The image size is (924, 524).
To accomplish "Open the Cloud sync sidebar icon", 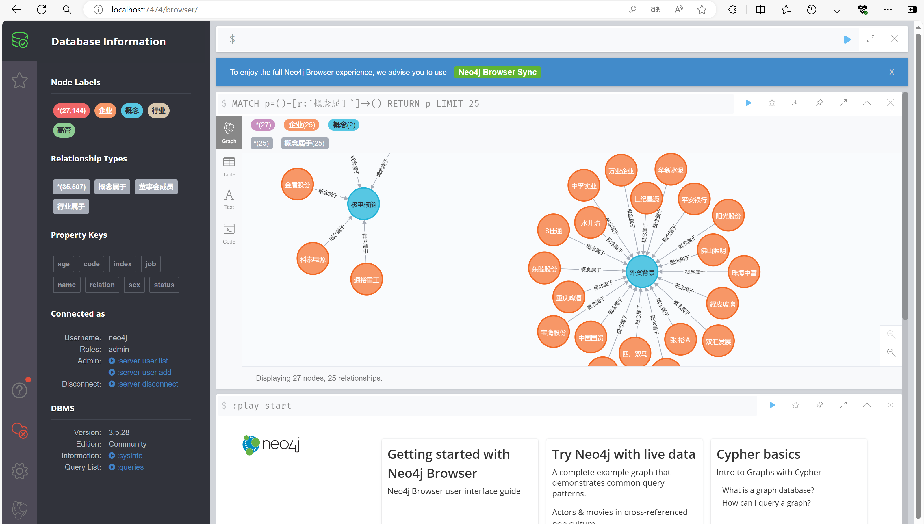I will coord(19,430).
